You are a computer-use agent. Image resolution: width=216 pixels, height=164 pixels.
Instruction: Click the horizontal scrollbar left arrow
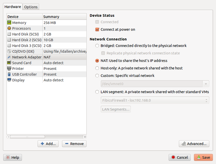click(8, 137)
